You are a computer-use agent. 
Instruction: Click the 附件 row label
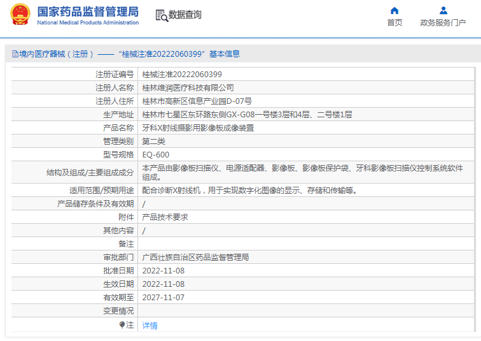(x=126, y=217)
